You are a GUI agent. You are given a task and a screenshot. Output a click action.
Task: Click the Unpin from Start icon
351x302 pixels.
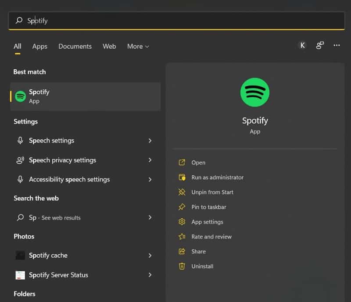click(x=182, y=192)
